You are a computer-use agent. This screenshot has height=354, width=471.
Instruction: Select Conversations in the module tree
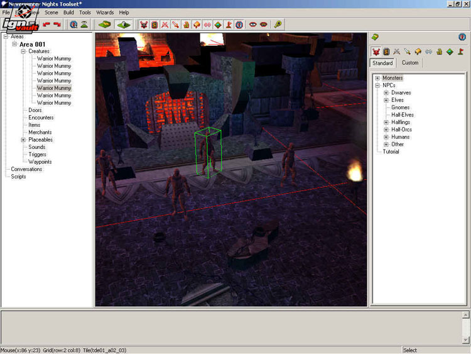(26, 169)
